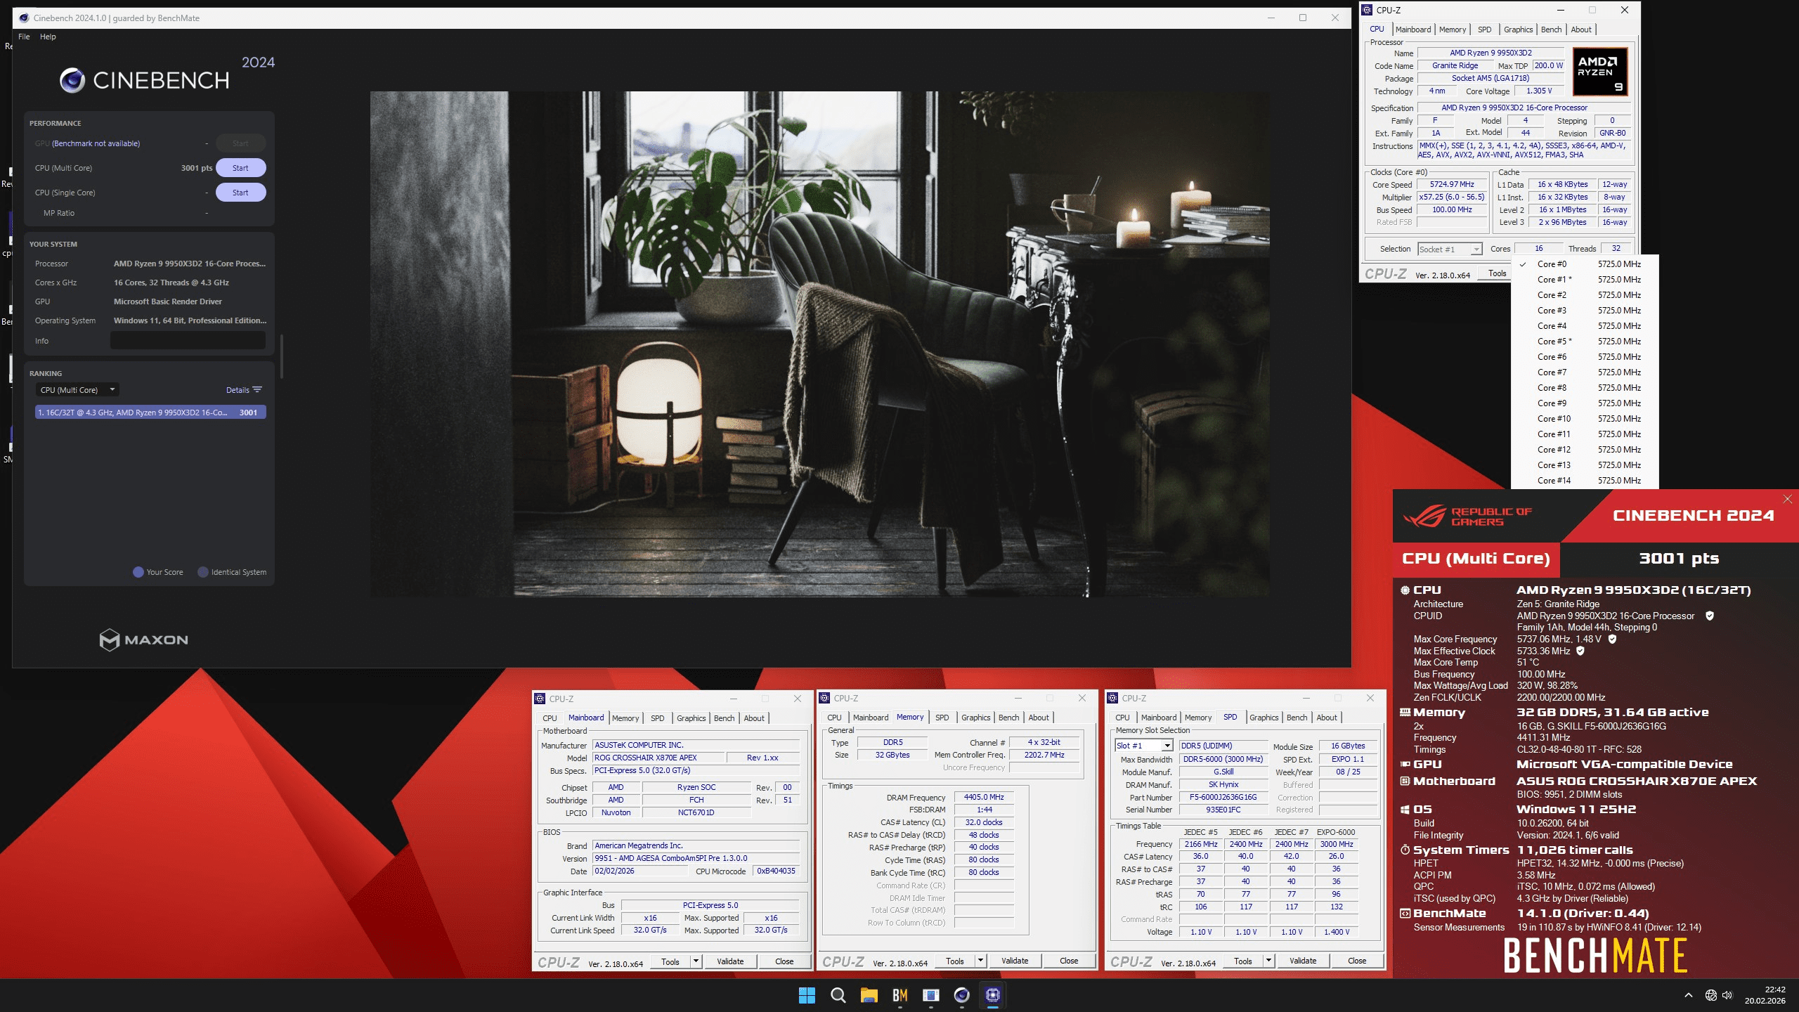Click Validate in the Memory CPU-Z window
Viewport: 1799px width, 1012px height.
1014,961
